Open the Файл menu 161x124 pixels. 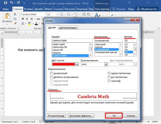pyautogui.click(x=5, y=9)
